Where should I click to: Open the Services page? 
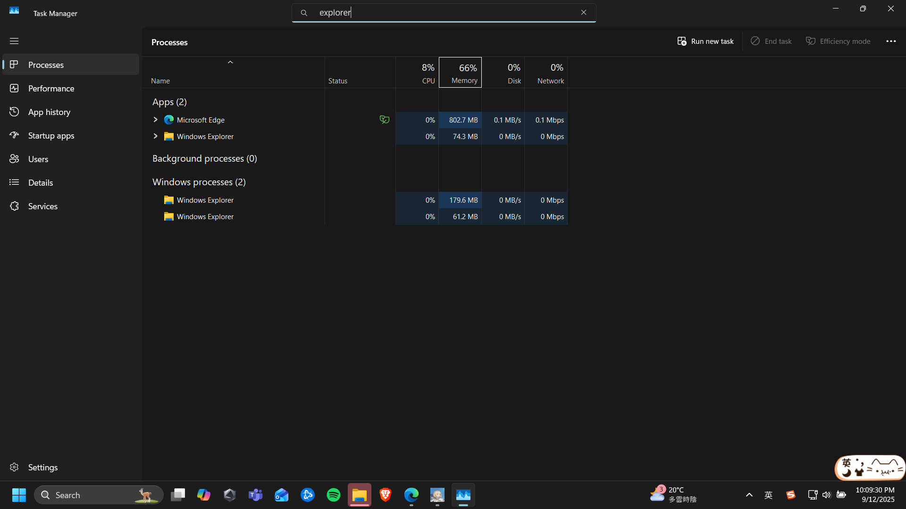pos(71,206)
